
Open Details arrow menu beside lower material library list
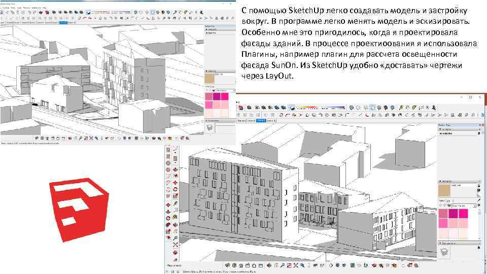(479, 205)
